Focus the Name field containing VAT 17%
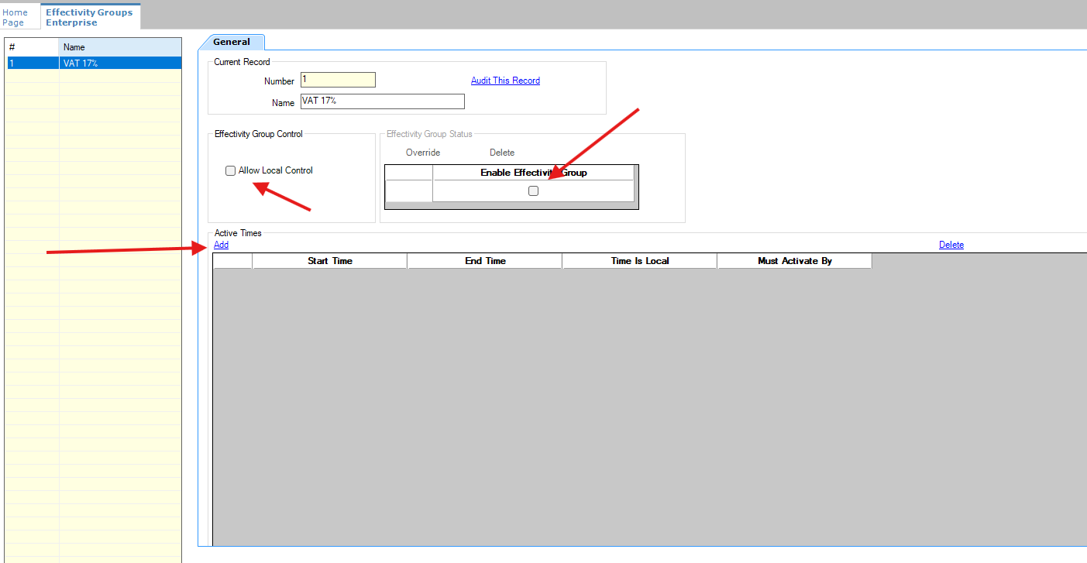 [x=382, y=101]
